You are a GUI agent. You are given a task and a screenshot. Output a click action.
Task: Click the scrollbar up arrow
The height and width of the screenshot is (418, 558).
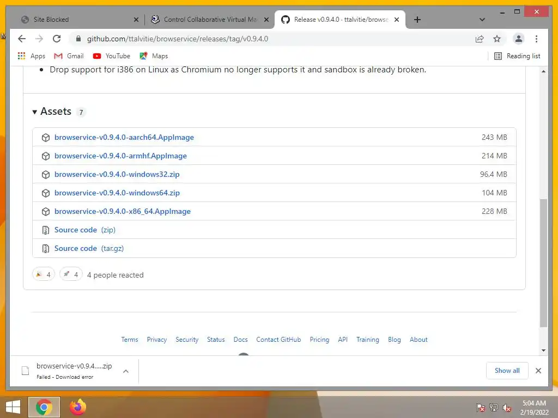[543, 71]
